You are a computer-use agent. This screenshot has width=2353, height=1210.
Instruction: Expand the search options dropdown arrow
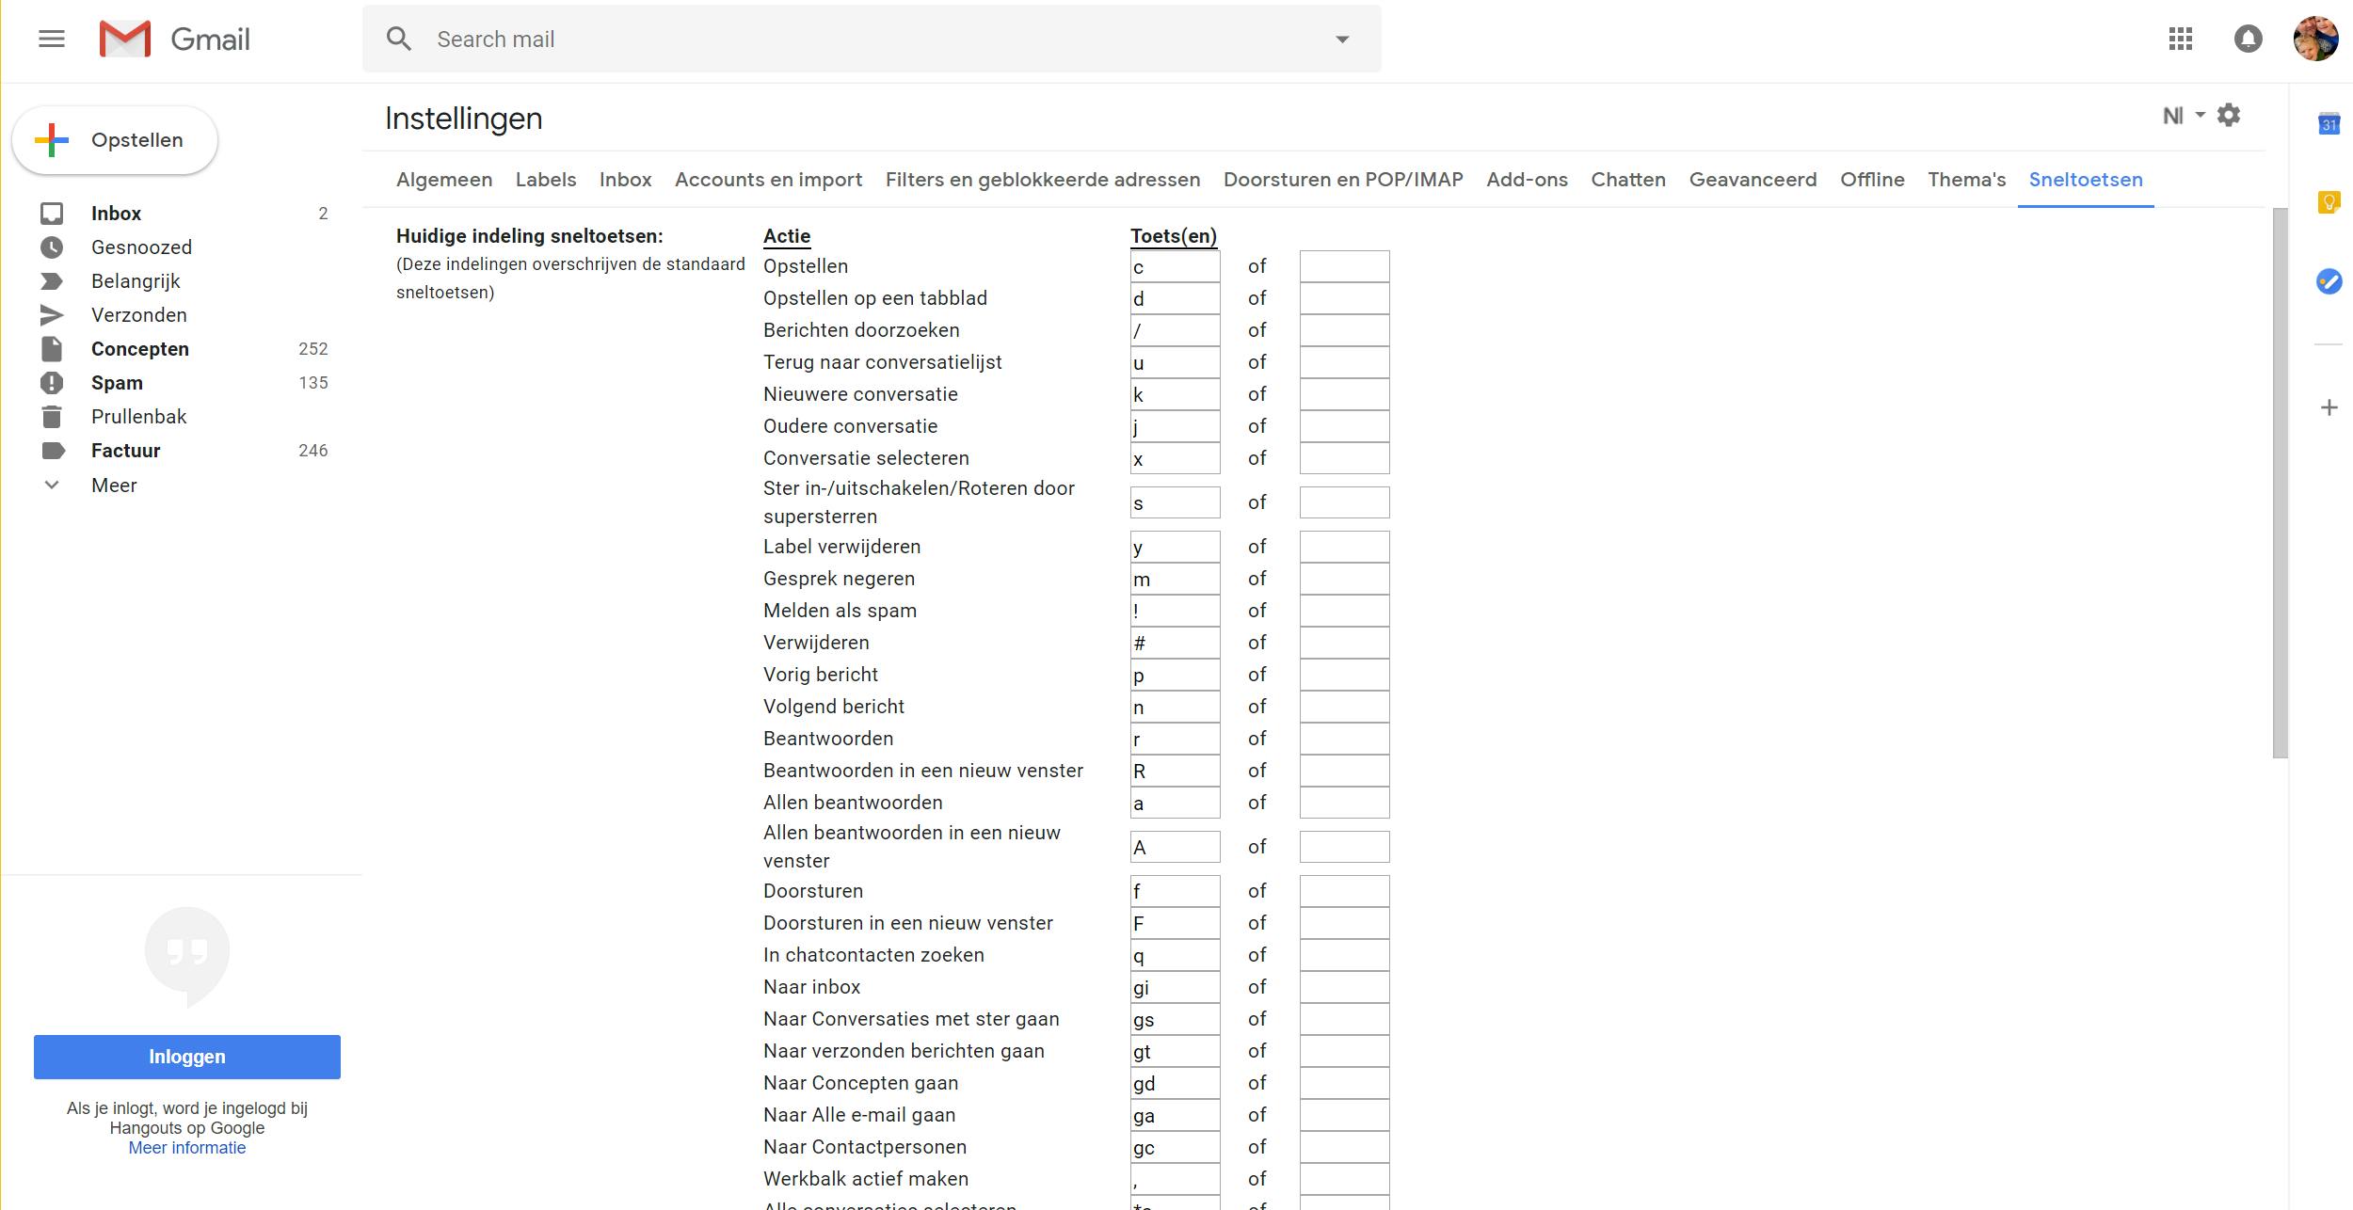tap(1342, 40)
